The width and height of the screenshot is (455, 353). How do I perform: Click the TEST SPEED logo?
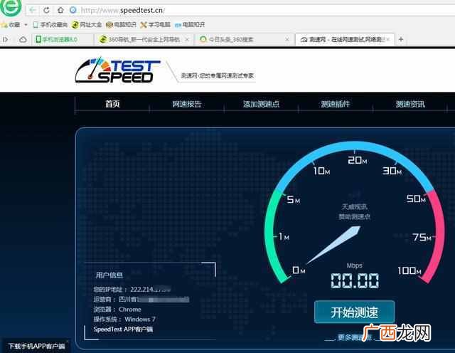tap(117, 70)
